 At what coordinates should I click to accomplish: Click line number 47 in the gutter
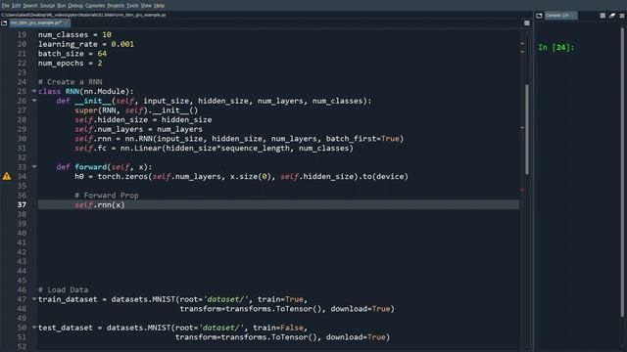tap(22, 299)
